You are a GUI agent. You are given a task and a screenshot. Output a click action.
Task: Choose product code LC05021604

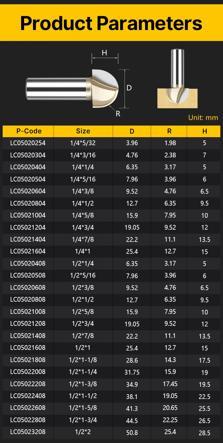click(28, 251)
